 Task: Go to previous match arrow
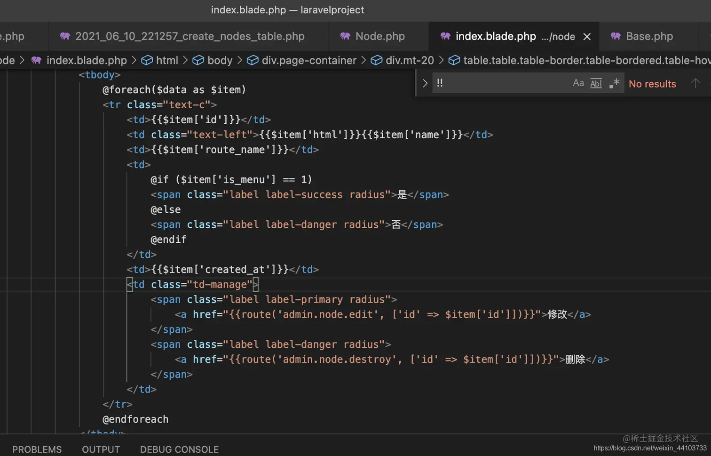[x=695, y=83]
